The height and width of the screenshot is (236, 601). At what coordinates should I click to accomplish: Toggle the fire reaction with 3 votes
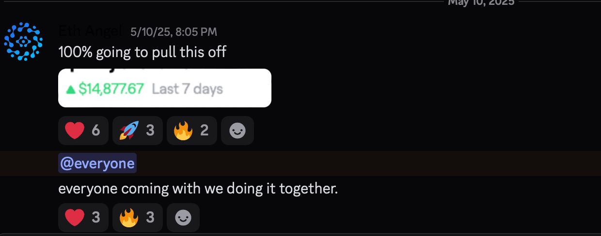tap(137, 218)
